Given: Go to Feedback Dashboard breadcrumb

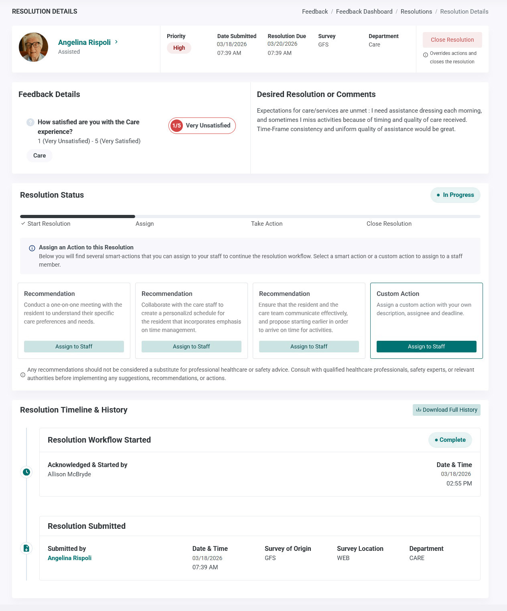Looking at the screenshot, I should (364, 12).
